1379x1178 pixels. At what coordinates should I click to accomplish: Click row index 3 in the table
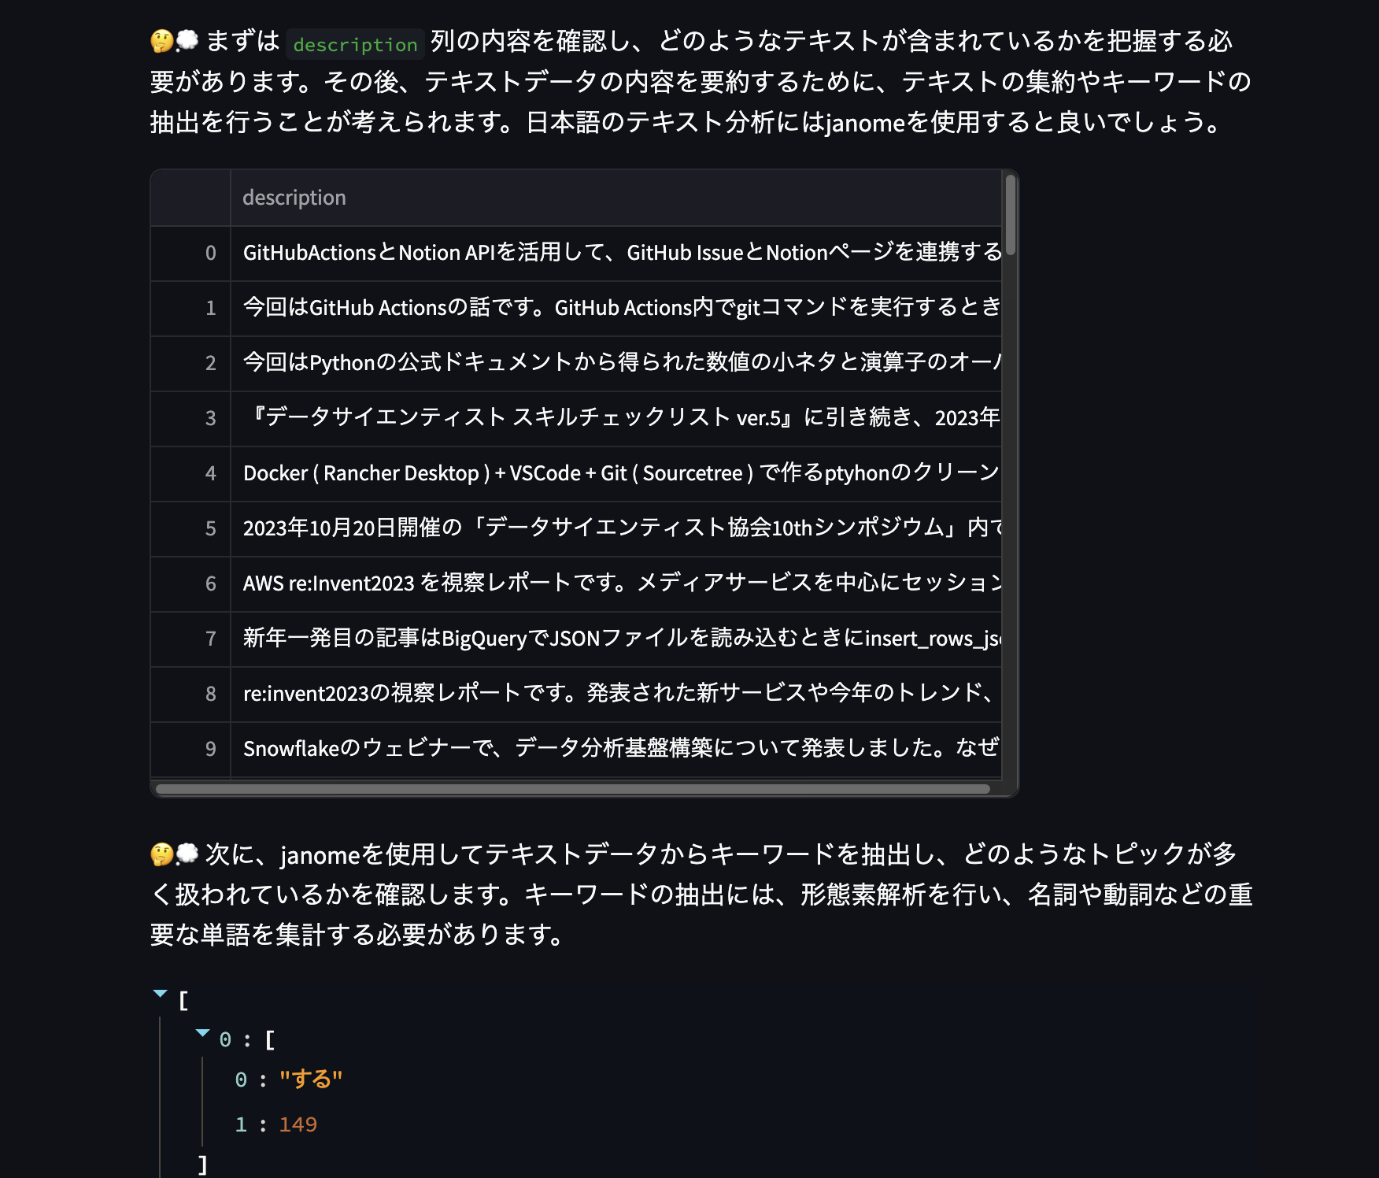[210, 418]
